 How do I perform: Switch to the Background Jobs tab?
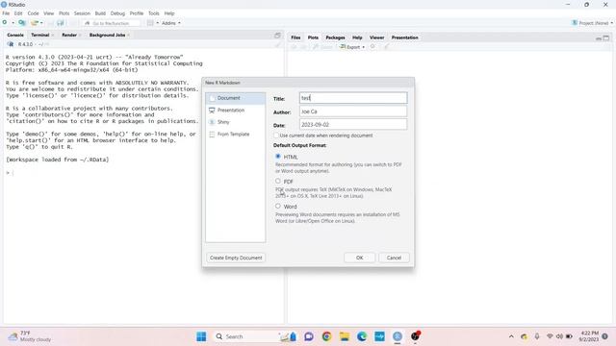tap(107, 35)
